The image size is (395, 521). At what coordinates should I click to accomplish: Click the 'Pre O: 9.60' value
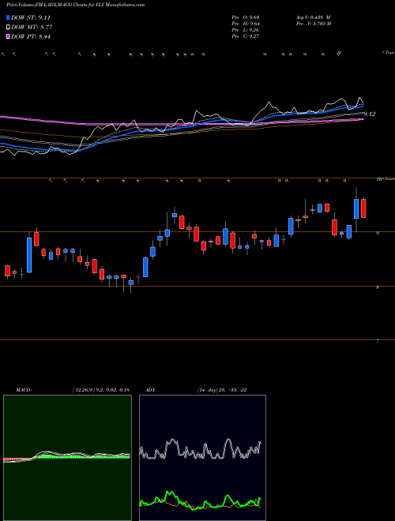[x=246, y=17]
